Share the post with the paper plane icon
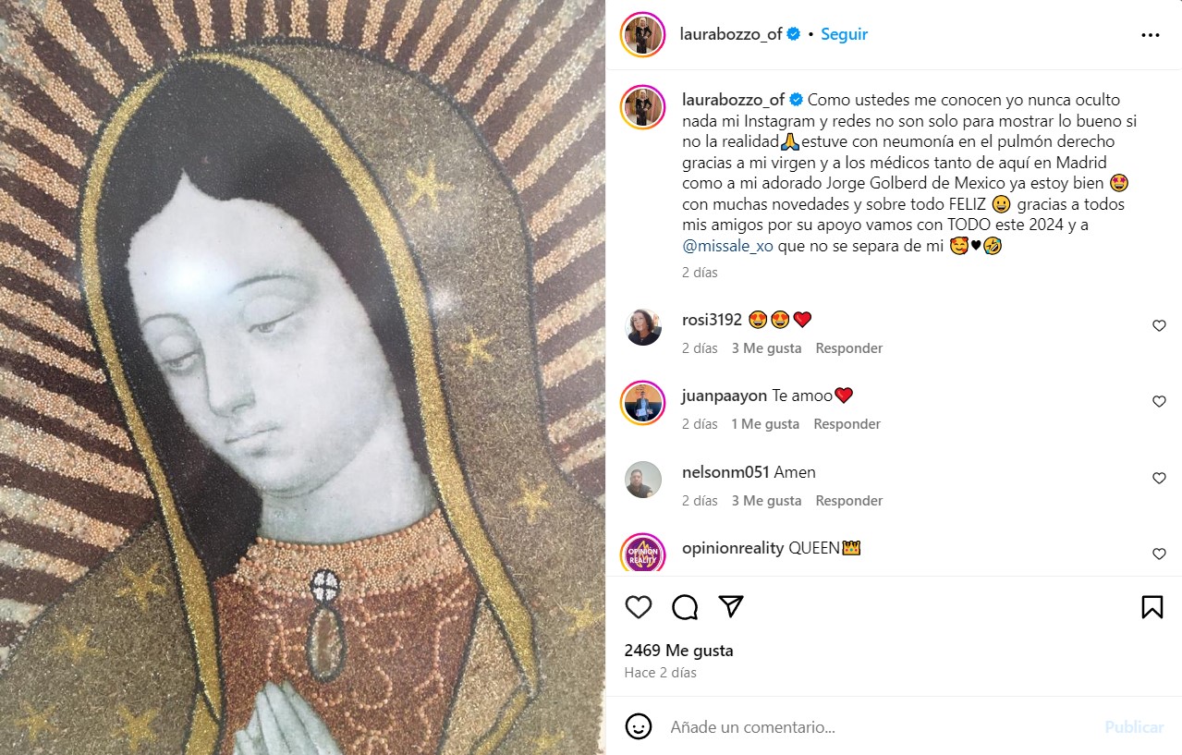 coord(731,606)
